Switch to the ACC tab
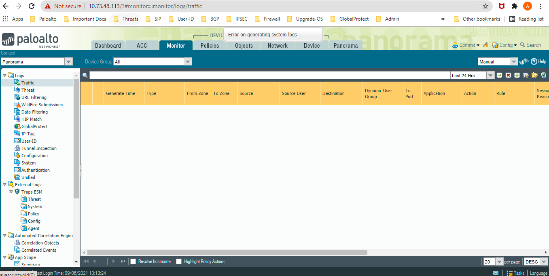 tap(142, 45)
